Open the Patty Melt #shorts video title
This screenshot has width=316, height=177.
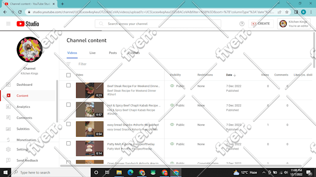[131, 144]
